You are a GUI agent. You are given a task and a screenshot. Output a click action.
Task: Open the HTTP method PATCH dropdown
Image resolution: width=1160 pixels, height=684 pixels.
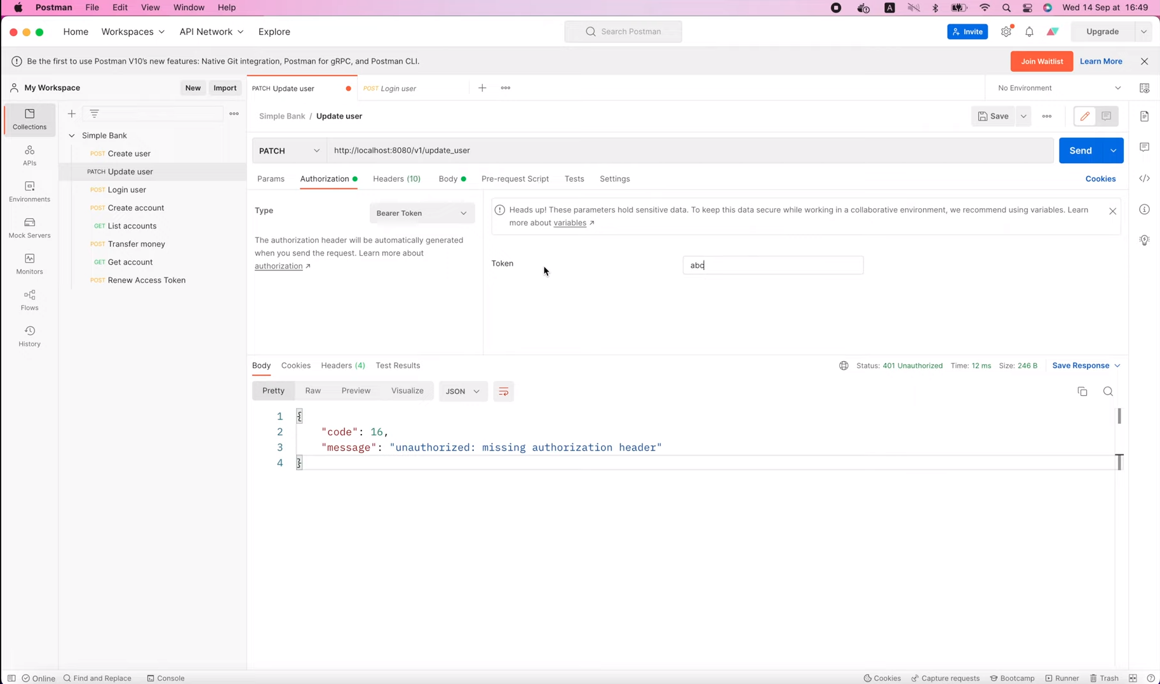(x=290, y=150)
